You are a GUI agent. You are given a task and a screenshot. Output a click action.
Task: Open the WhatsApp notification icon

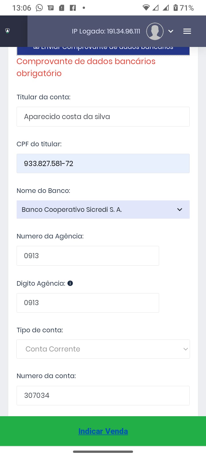(x=39, y=8)
